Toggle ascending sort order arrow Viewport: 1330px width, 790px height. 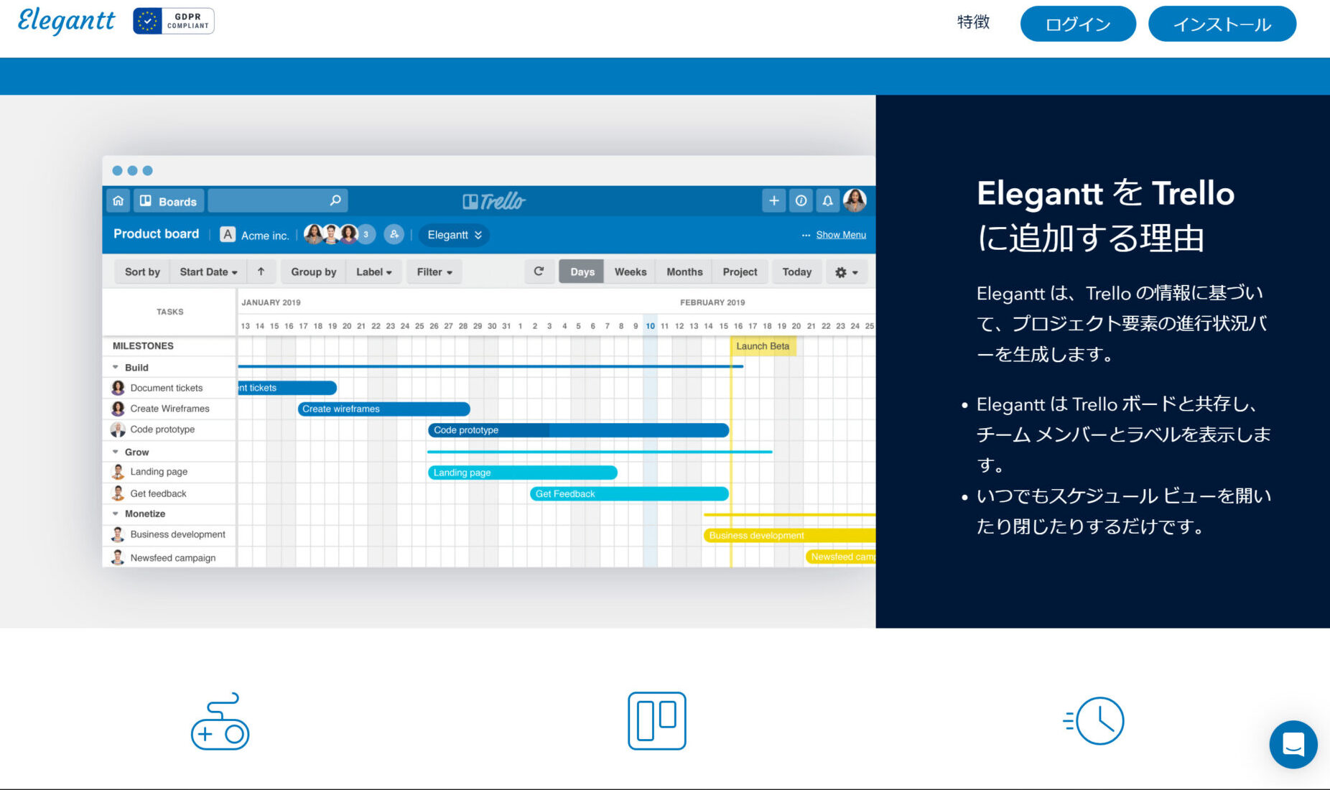tap(261, 271)
